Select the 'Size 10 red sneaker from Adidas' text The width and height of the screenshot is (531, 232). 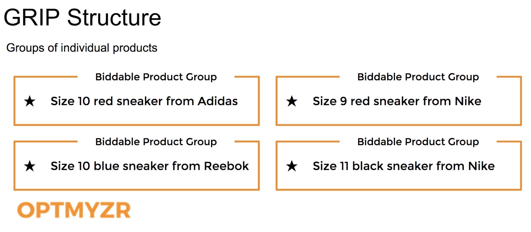(144, 101)
